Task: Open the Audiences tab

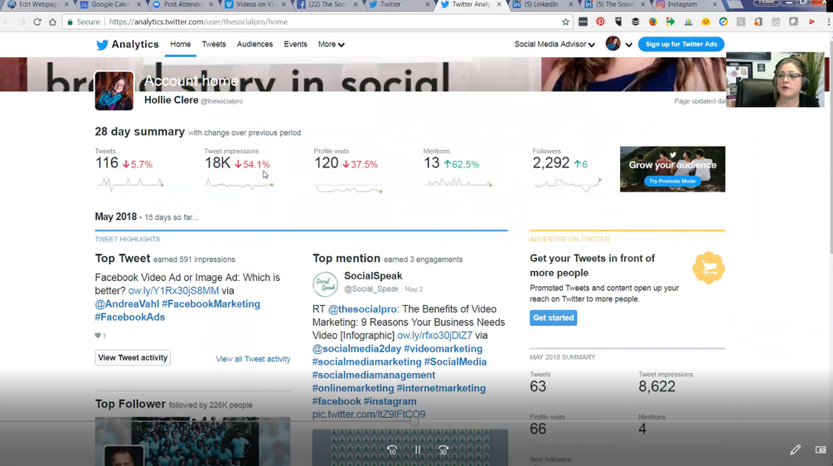Action: pos(254,44)
